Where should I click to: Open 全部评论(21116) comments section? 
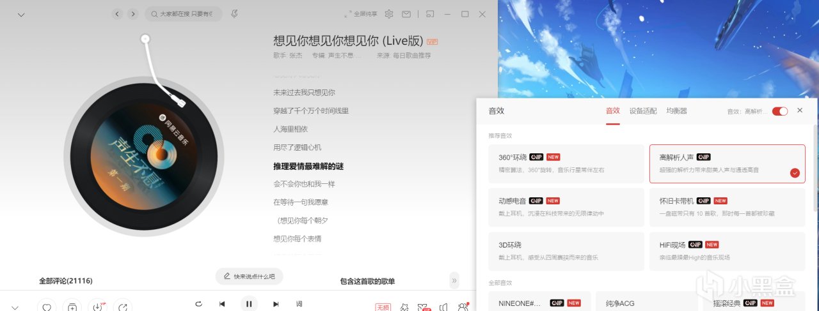tap(66, 281)
